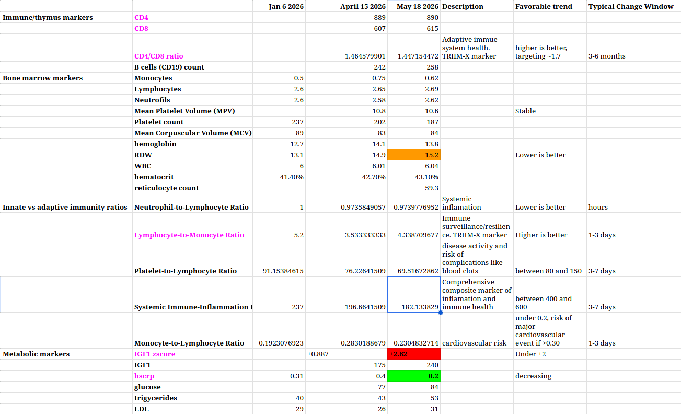Select the CD4 value 889
This screenshot has width=681, height=414.
347,17
